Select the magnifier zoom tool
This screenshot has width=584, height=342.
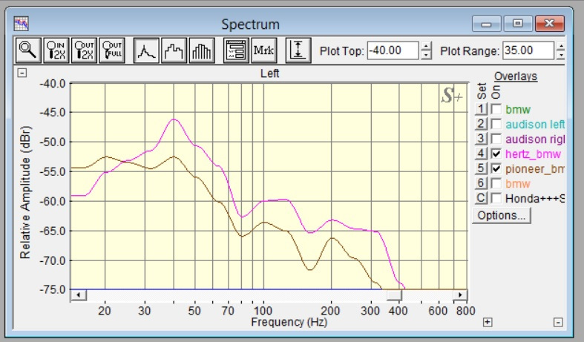pos(28,50)
